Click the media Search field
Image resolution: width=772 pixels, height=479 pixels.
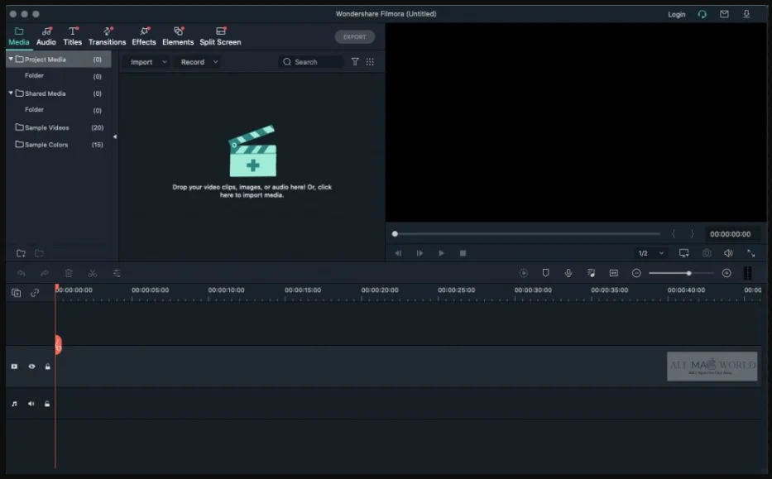(x=311, y=62)
